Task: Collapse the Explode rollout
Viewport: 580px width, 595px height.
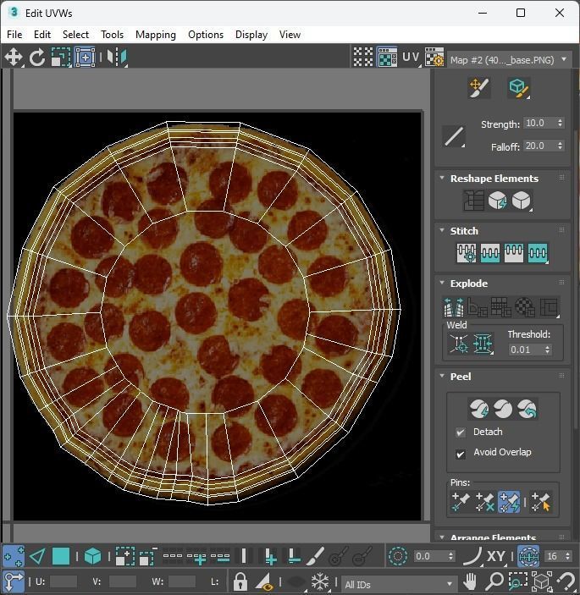Action: tap(442, 283)
